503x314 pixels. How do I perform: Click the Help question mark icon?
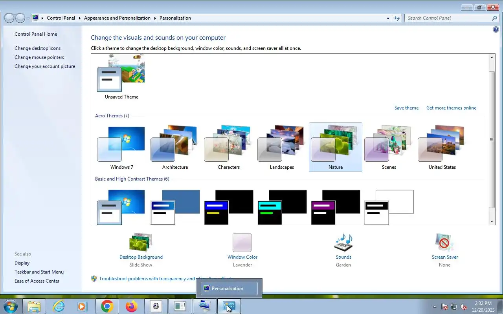pyautogui.click(x=496, y=30)
